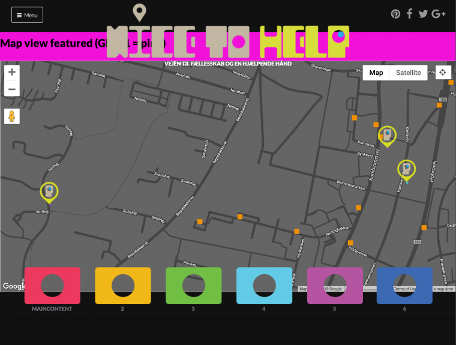Open the Twitter social link
The image size is (456, 345).
click(423, 14)
